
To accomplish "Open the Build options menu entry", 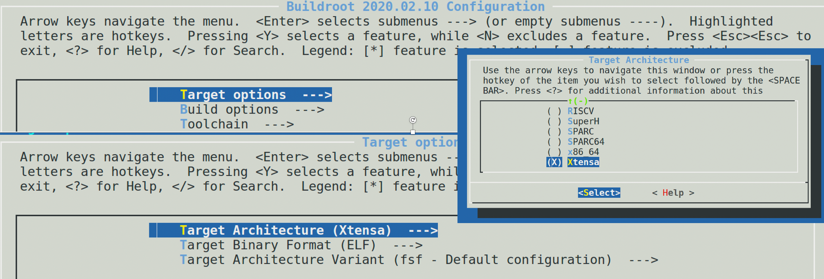I will click(x=252, y=110).
